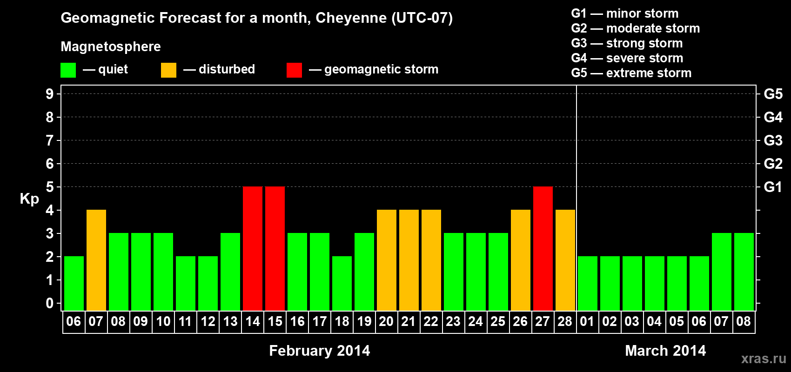Click the green bar for February 24
791x372 pixels.
point(476,272)
